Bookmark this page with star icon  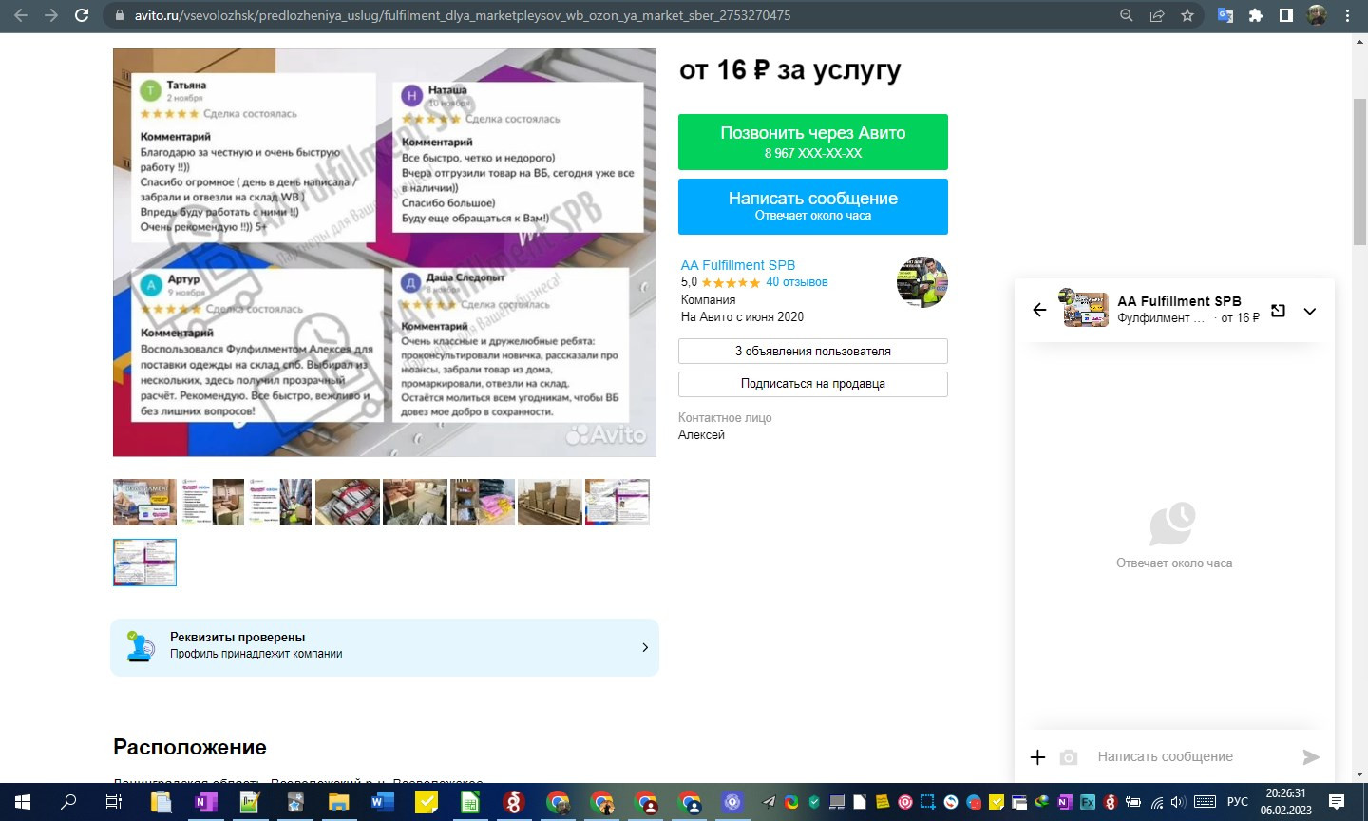pos(1187,15)
